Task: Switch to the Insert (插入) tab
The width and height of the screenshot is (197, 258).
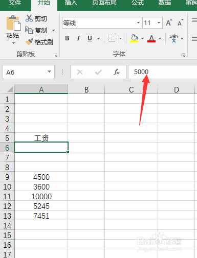Action: pyautogui.click(x=71, y=3)
